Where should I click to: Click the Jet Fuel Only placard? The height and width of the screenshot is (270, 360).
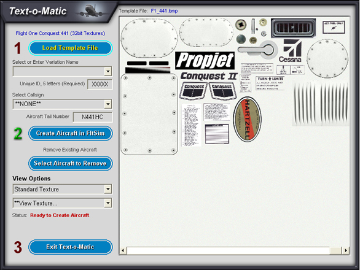(334, 27)
